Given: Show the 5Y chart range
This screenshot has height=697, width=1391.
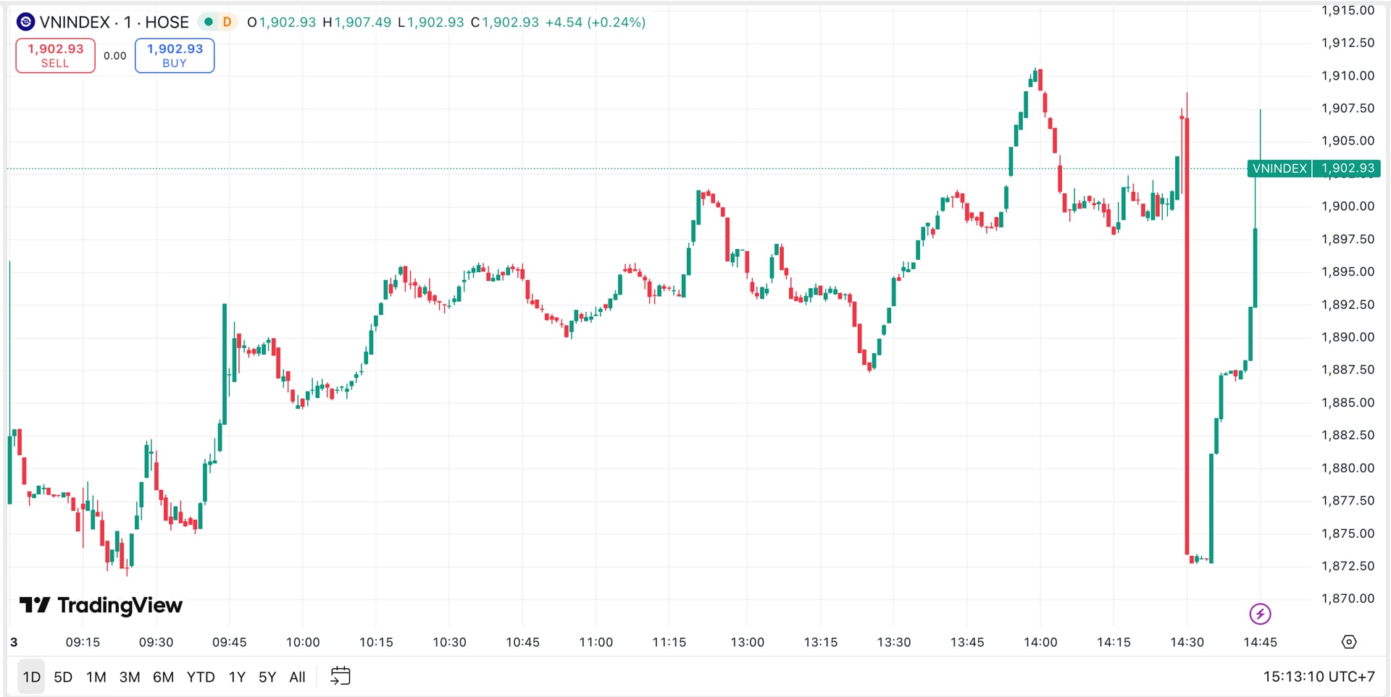Looking at the screenshot, I should point(267,677).
